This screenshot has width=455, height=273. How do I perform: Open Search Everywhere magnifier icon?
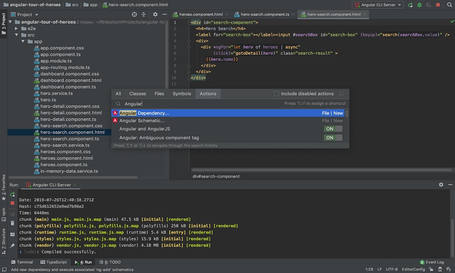pos(449,5)
